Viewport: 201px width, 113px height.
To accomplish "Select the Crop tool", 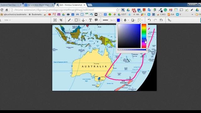I will [61, 20].
